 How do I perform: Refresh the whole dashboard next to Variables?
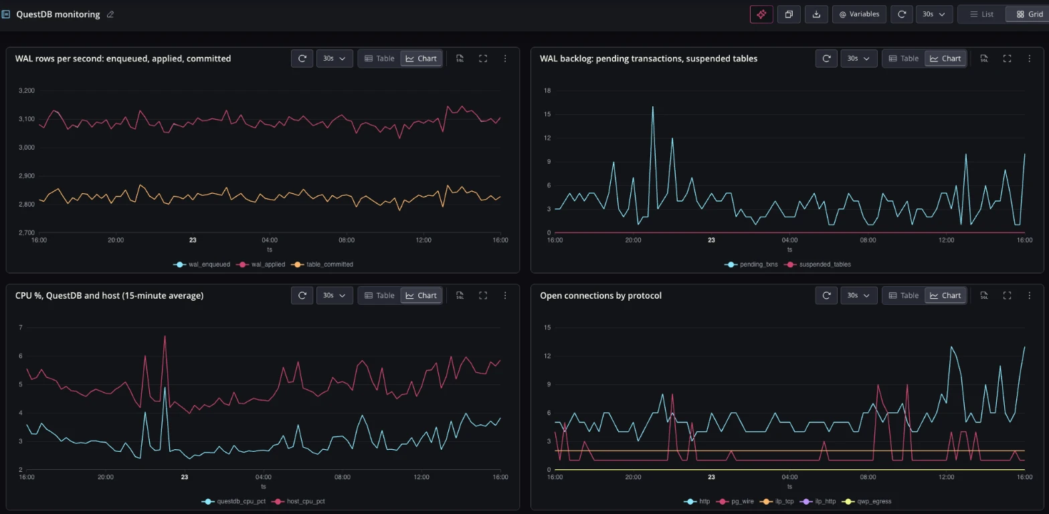(x=902, y=14)
